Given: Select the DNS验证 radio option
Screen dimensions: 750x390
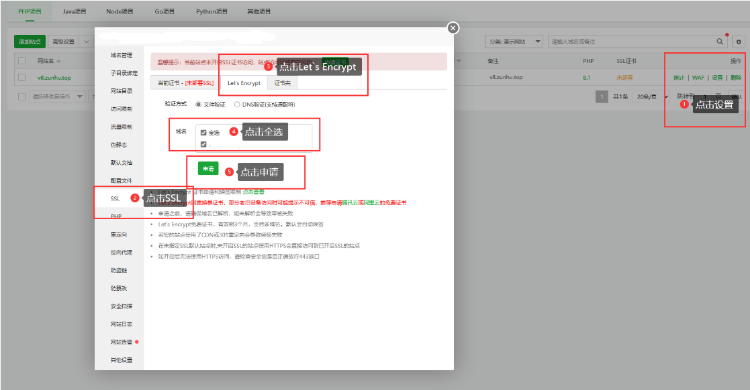Looking at the screenshot, I should 237,105.
